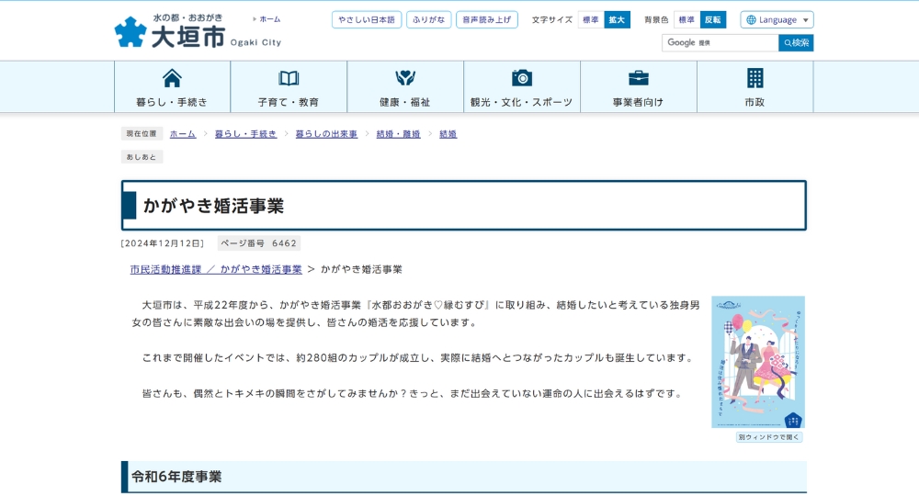
Task: Toggle ふりがな display
Action: point(428,20)
